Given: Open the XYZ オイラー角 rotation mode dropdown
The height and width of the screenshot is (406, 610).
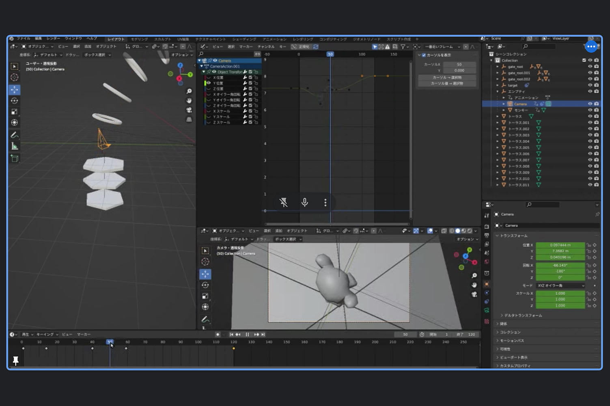Looking at the screenshot, I should 560,285.
